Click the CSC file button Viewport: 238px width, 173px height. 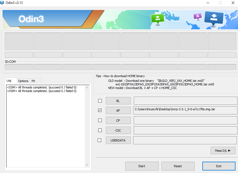click(x=118, y=130)
